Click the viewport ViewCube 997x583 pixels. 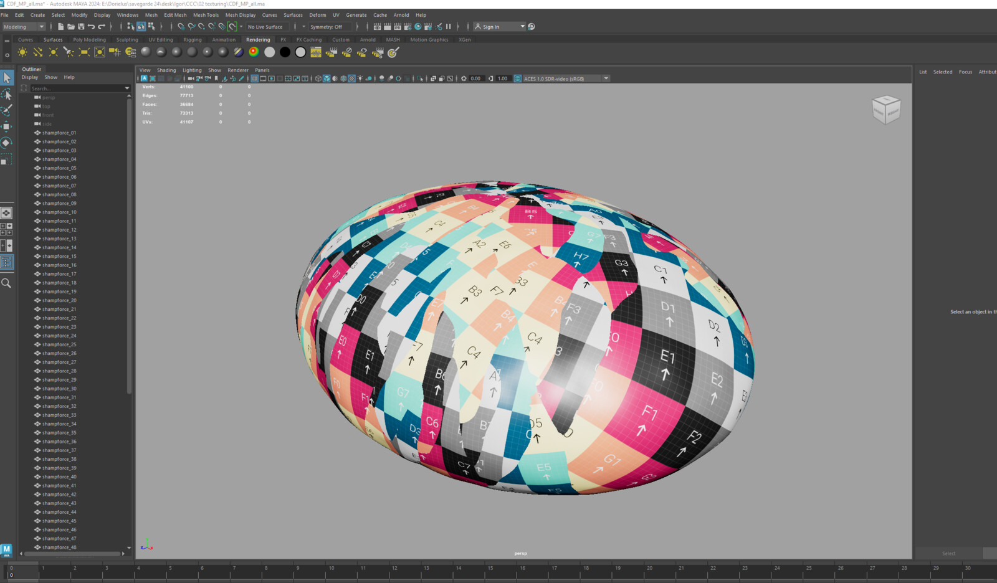pos(886,110)
